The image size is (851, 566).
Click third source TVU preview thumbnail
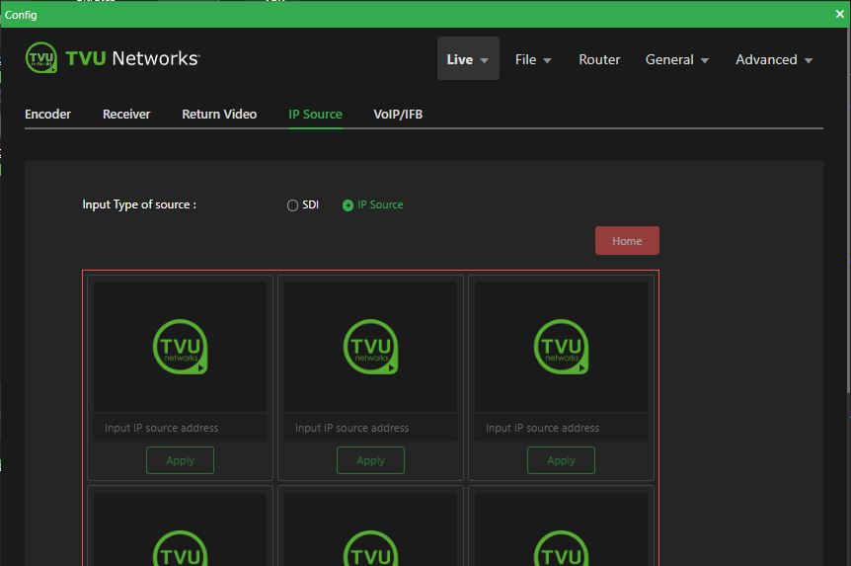(x=561, y=347)
